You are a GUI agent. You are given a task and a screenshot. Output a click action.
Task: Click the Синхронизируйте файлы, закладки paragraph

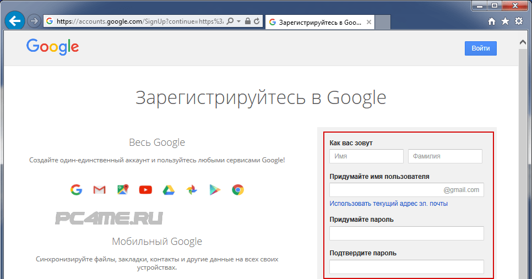[x=157, y=264]
